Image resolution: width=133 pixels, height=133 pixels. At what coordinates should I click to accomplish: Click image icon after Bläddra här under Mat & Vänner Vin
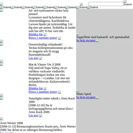pyautogui.click(x=45, y=89)
